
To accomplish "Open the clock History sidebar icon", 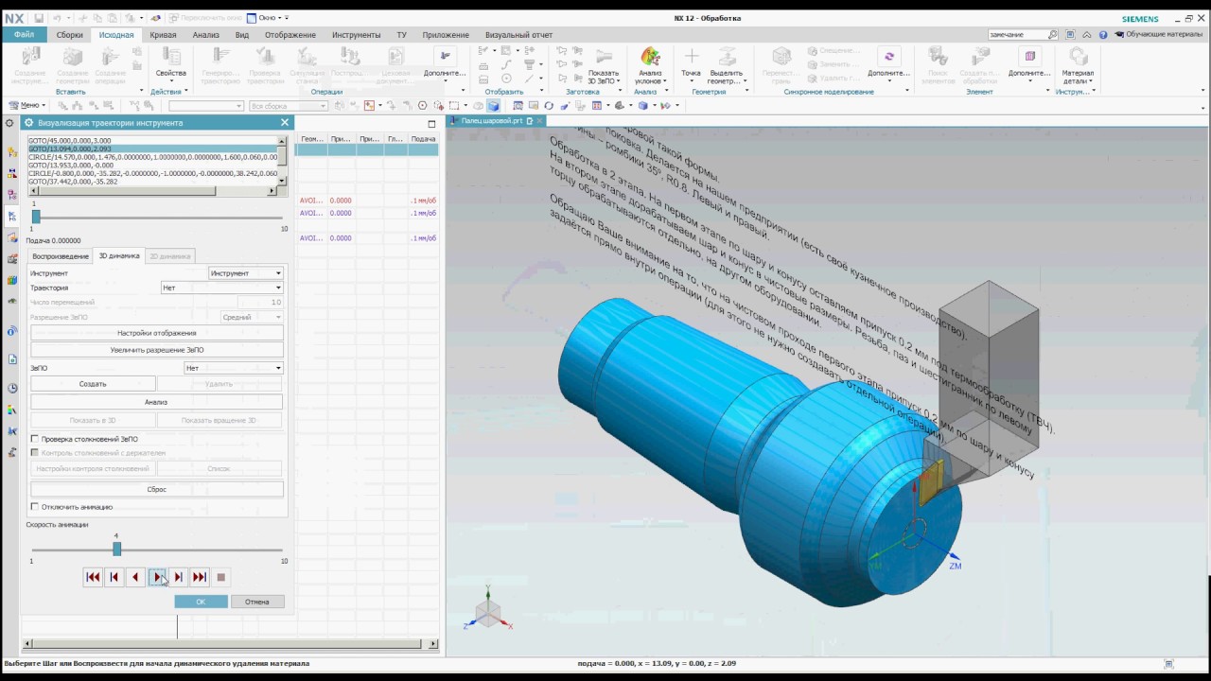I will (x=12, y=388).
